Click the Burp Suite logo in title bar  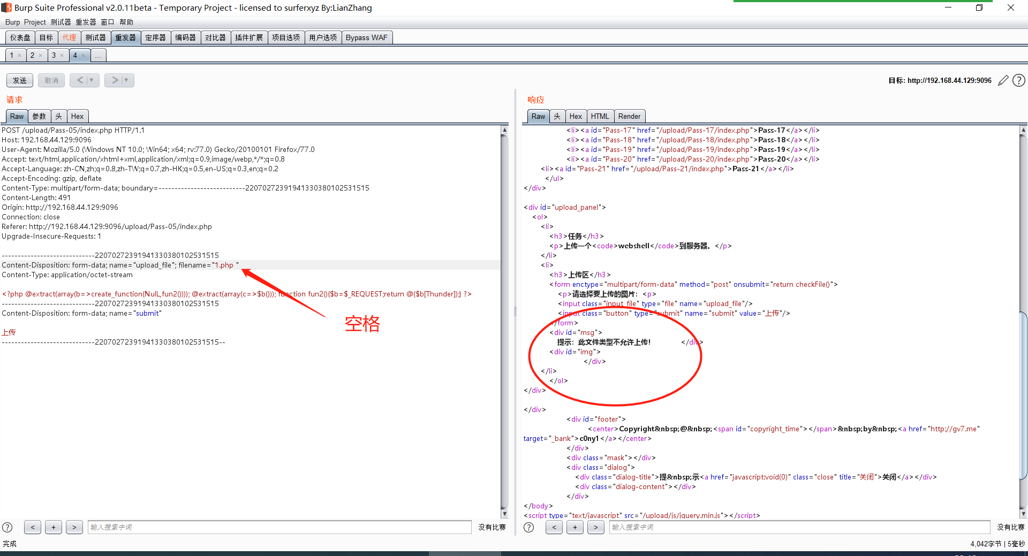(6, 7)
